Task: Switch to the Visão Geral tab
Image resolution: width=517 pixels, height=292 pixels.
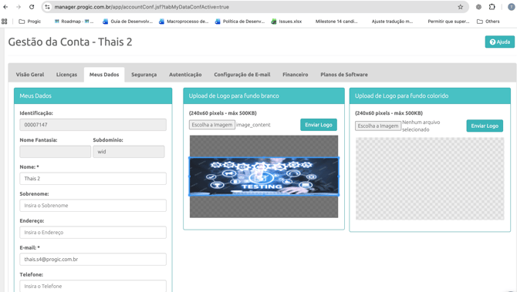Action: (x=30, y=75)
